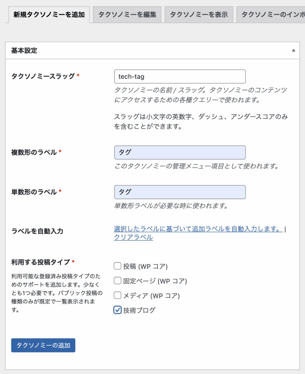Click into the 単数形のラベル input field
Viewport: 305px width, 374px height.
click(180, 192)
